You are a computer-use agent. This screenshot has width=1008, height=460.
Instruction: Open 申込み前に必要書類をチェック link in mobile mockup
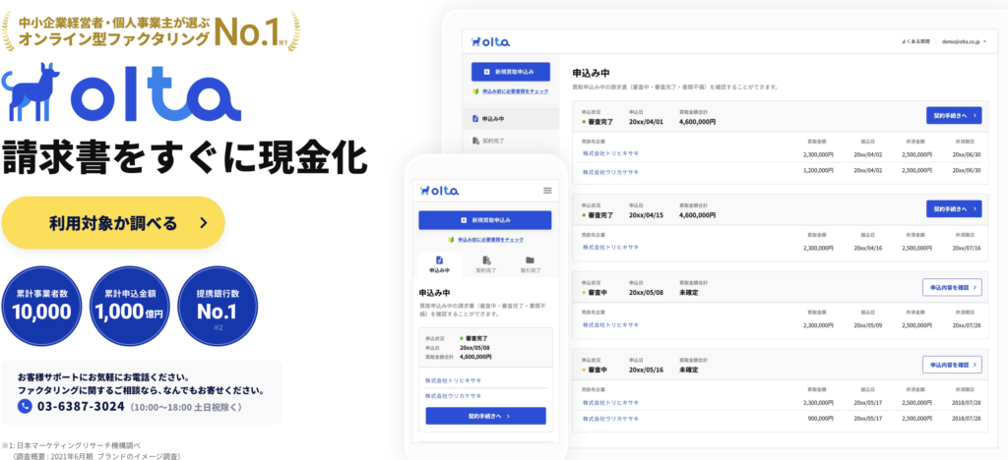pyautogui.click(x=485, y=239)
